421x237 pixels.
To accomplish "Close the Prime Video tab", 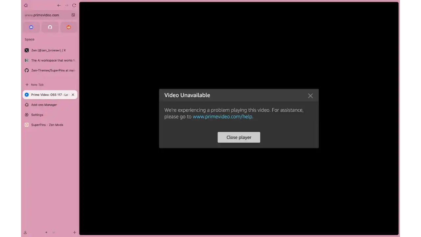I will tap(73, 94).
